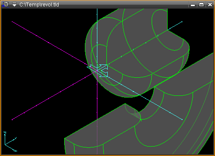
Task: Click the axis triad in the bottom-left corner
Action: click(10, 141)
